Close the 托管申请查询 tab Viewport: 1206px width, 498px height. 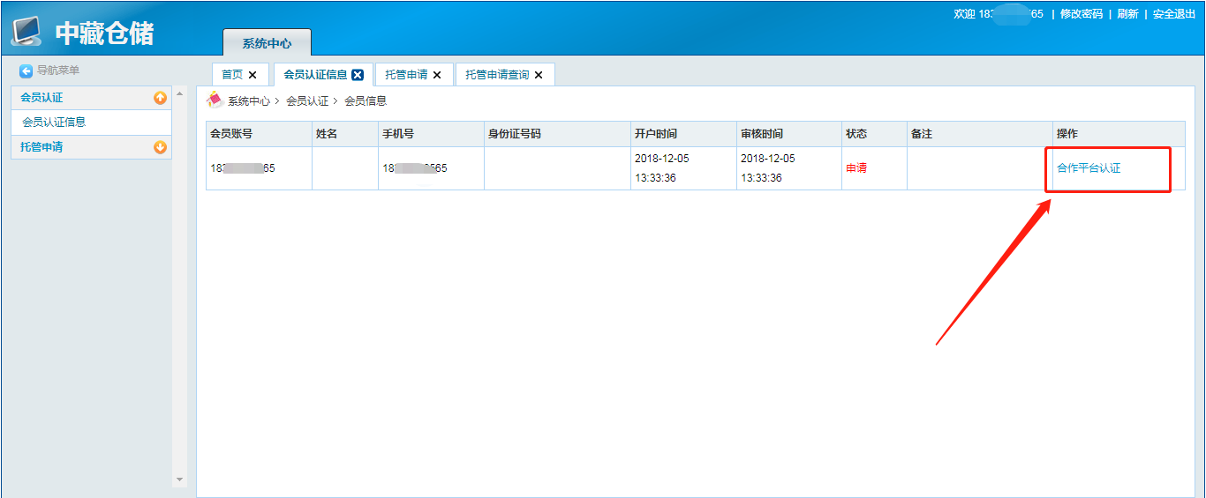539,75
